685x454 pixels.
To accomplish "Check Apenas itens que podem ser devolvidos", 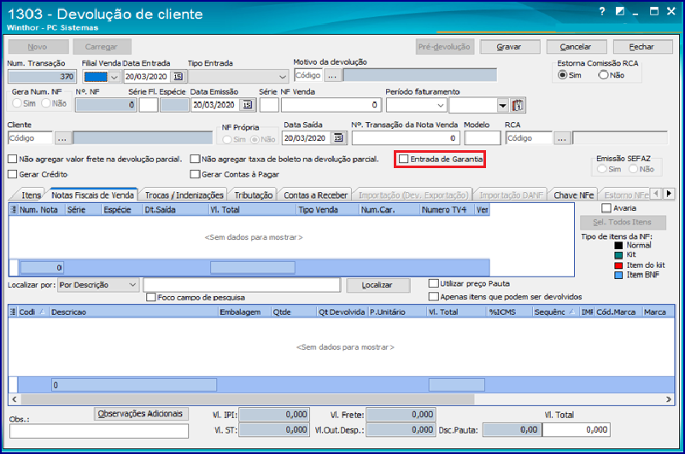I will pyautogui.click(x=433, y=297).
